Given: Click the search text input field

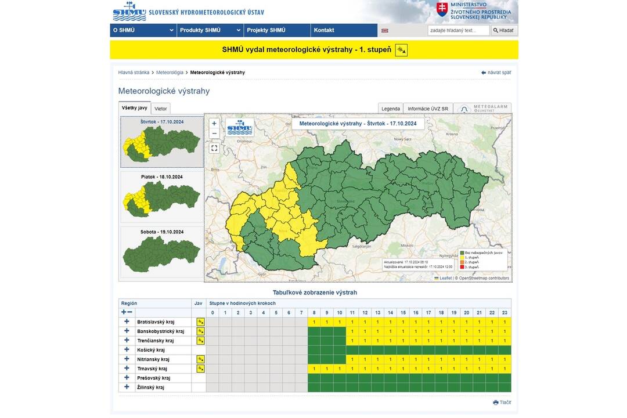Looking at the screenshot, I should [x=458, y=31].
